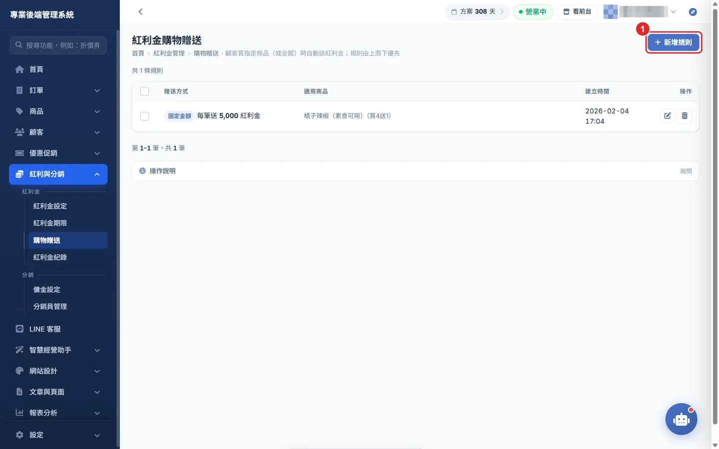
Task: Go back using the left arrow icon
Action: click(140, 11)
